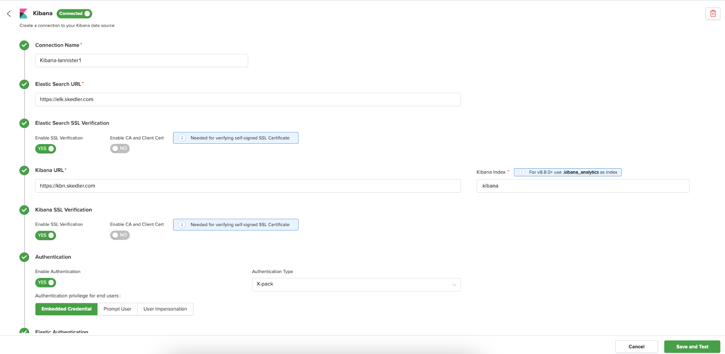The image size is (725, 354).
Task: Click the Cancel button
Action: (636, 347)
